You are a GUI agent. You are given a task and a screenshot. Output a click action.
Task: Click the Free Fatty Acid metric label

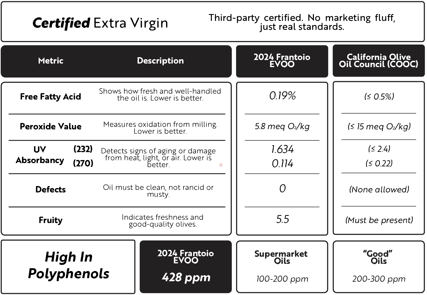tap(51, 96)
